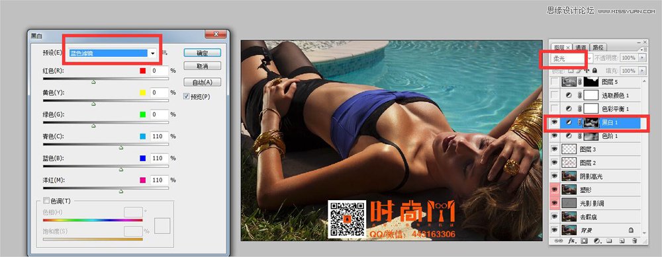Screen dimensions: 662x257
Task: Click the link layers icon at panel bottom
Action: pos(559,241)
